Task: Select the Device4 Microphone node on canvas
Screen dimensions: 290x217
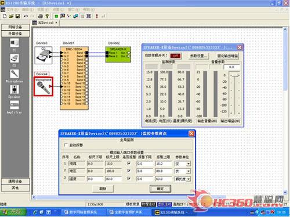Action: (x=43, y=86)
